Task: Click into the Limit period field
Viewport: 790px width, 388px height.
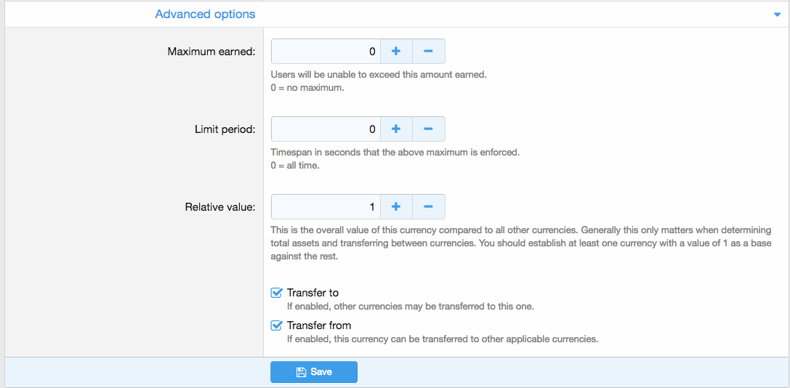Action: pyautogui.click(x=326, y=129)
